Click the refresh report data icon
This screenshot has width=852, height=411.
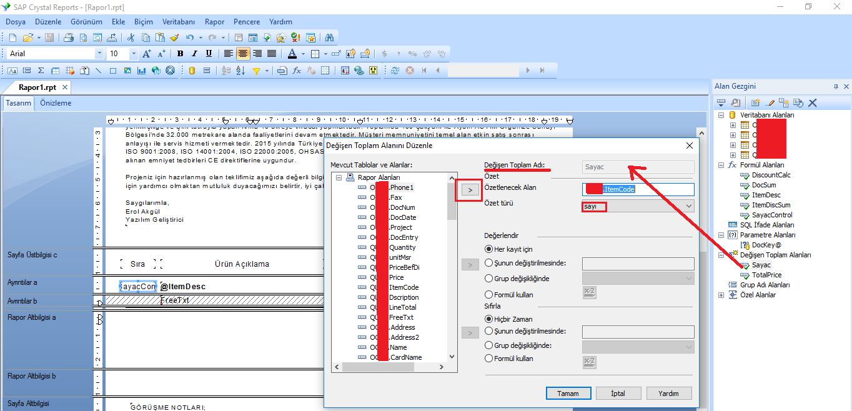[395, 71]
